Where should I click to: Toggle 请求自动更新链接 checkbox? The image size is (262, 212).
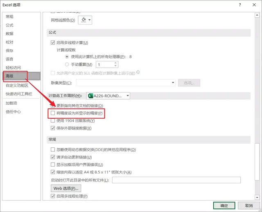pyautogui.click(x=53, y=157)
